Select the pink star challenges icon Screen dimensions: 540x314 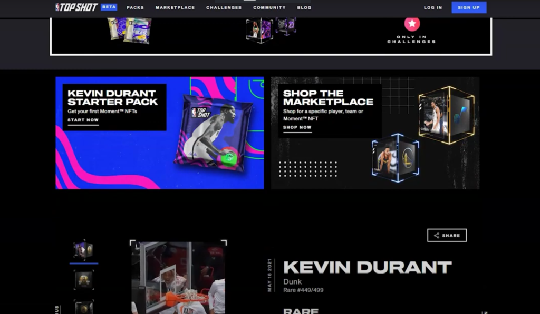click(412, 24)
